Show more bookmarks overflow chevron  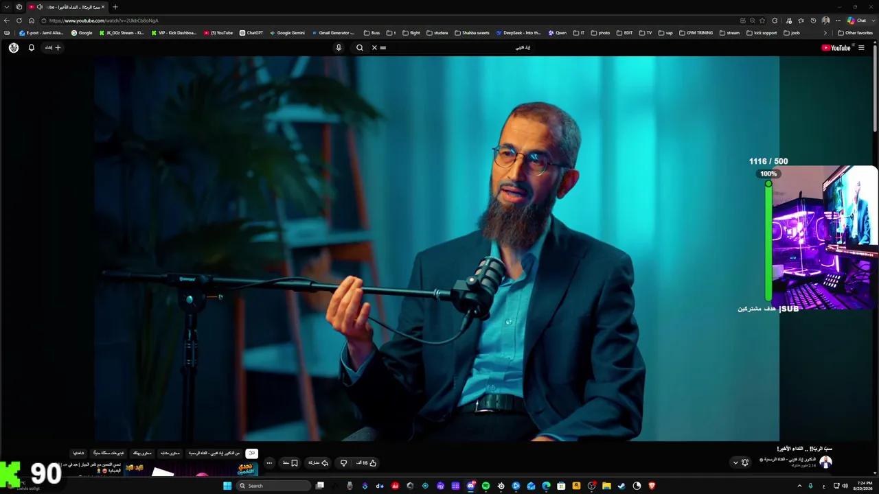pos(825,33)
